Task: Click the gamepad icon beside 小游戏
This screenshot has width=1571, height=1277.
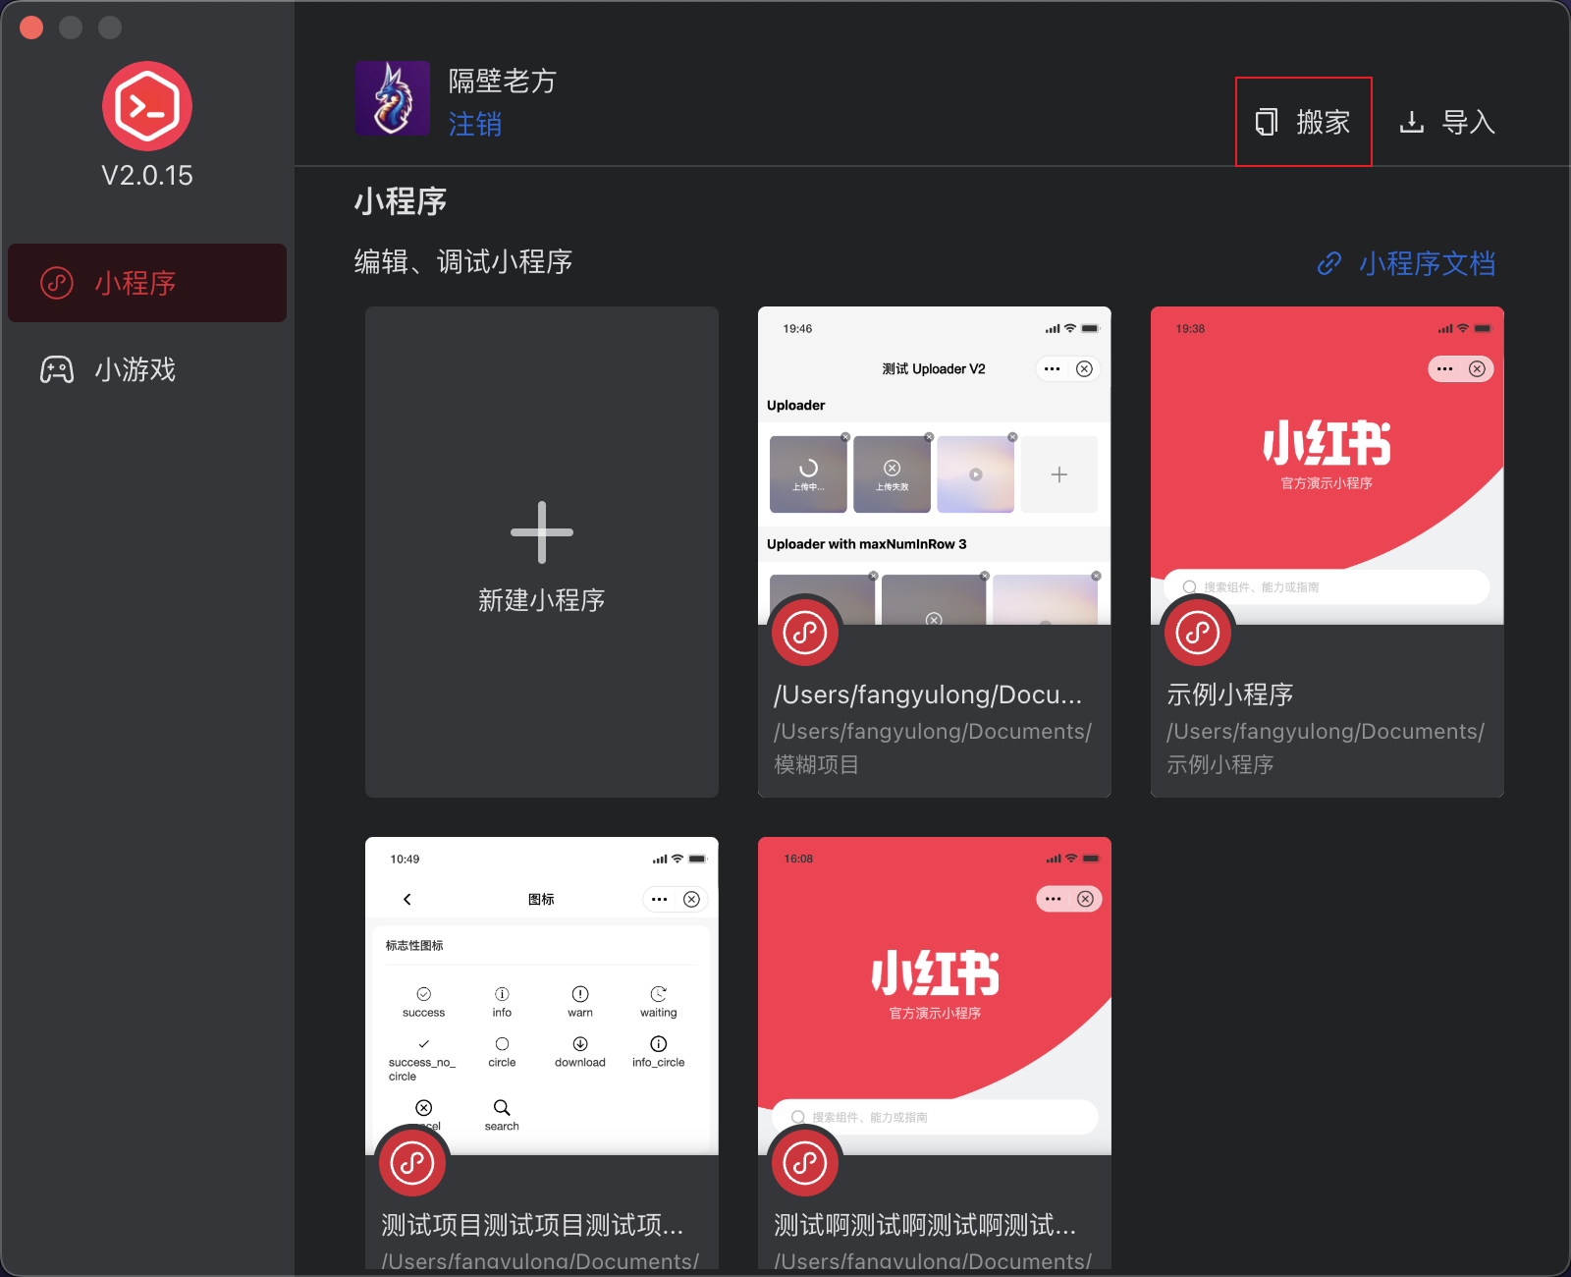Action: point(57,369)
